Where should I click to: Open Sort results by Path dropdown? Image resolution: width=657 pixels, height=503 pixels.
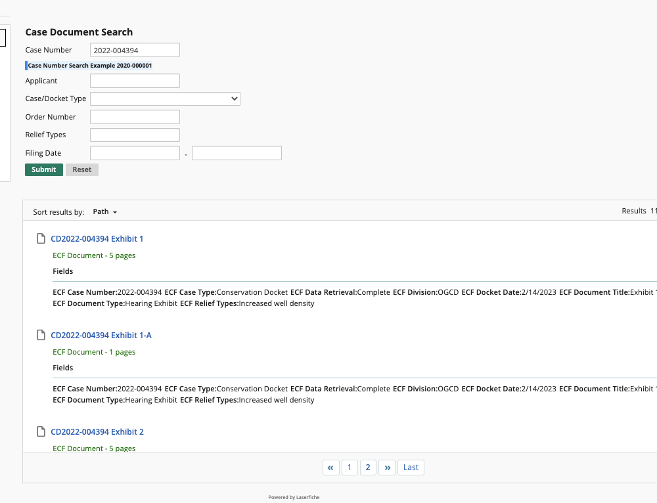[x=104, y=212]
